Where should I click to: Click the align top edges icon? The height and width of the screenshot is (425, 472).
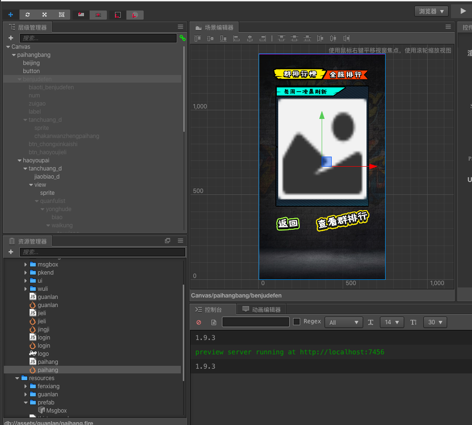(x=198, y=38)
